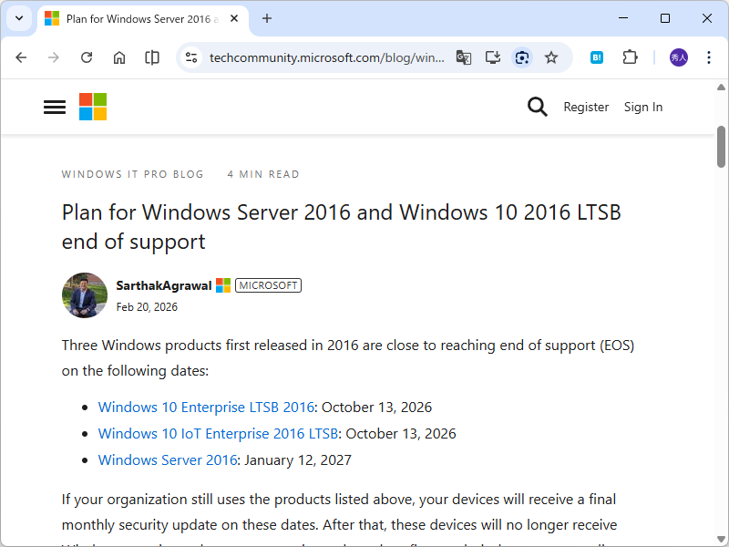
Task: Click the Register link
Action: pyautogui.click(x=586, y=107)
